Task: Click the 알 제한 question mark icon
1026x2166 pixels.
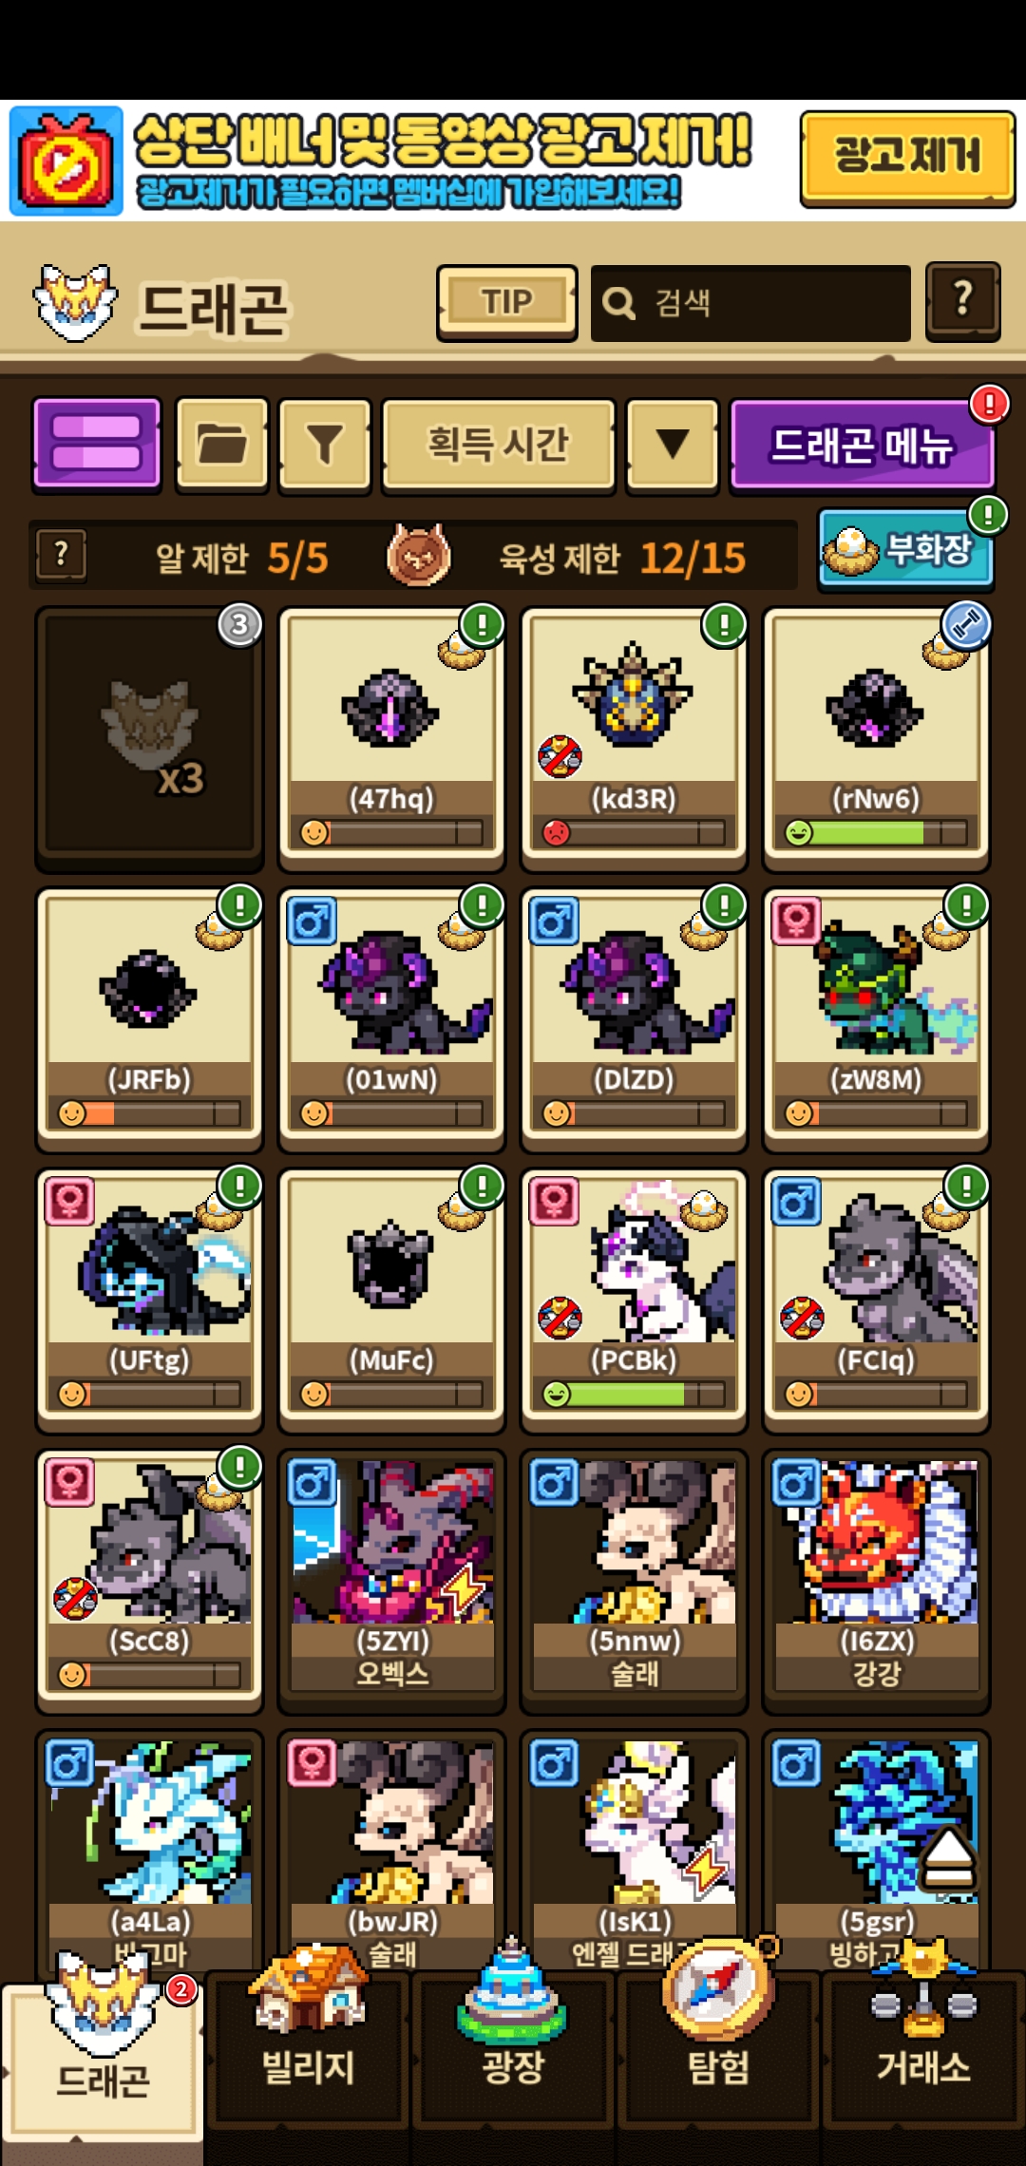Action: pos(62,555)
